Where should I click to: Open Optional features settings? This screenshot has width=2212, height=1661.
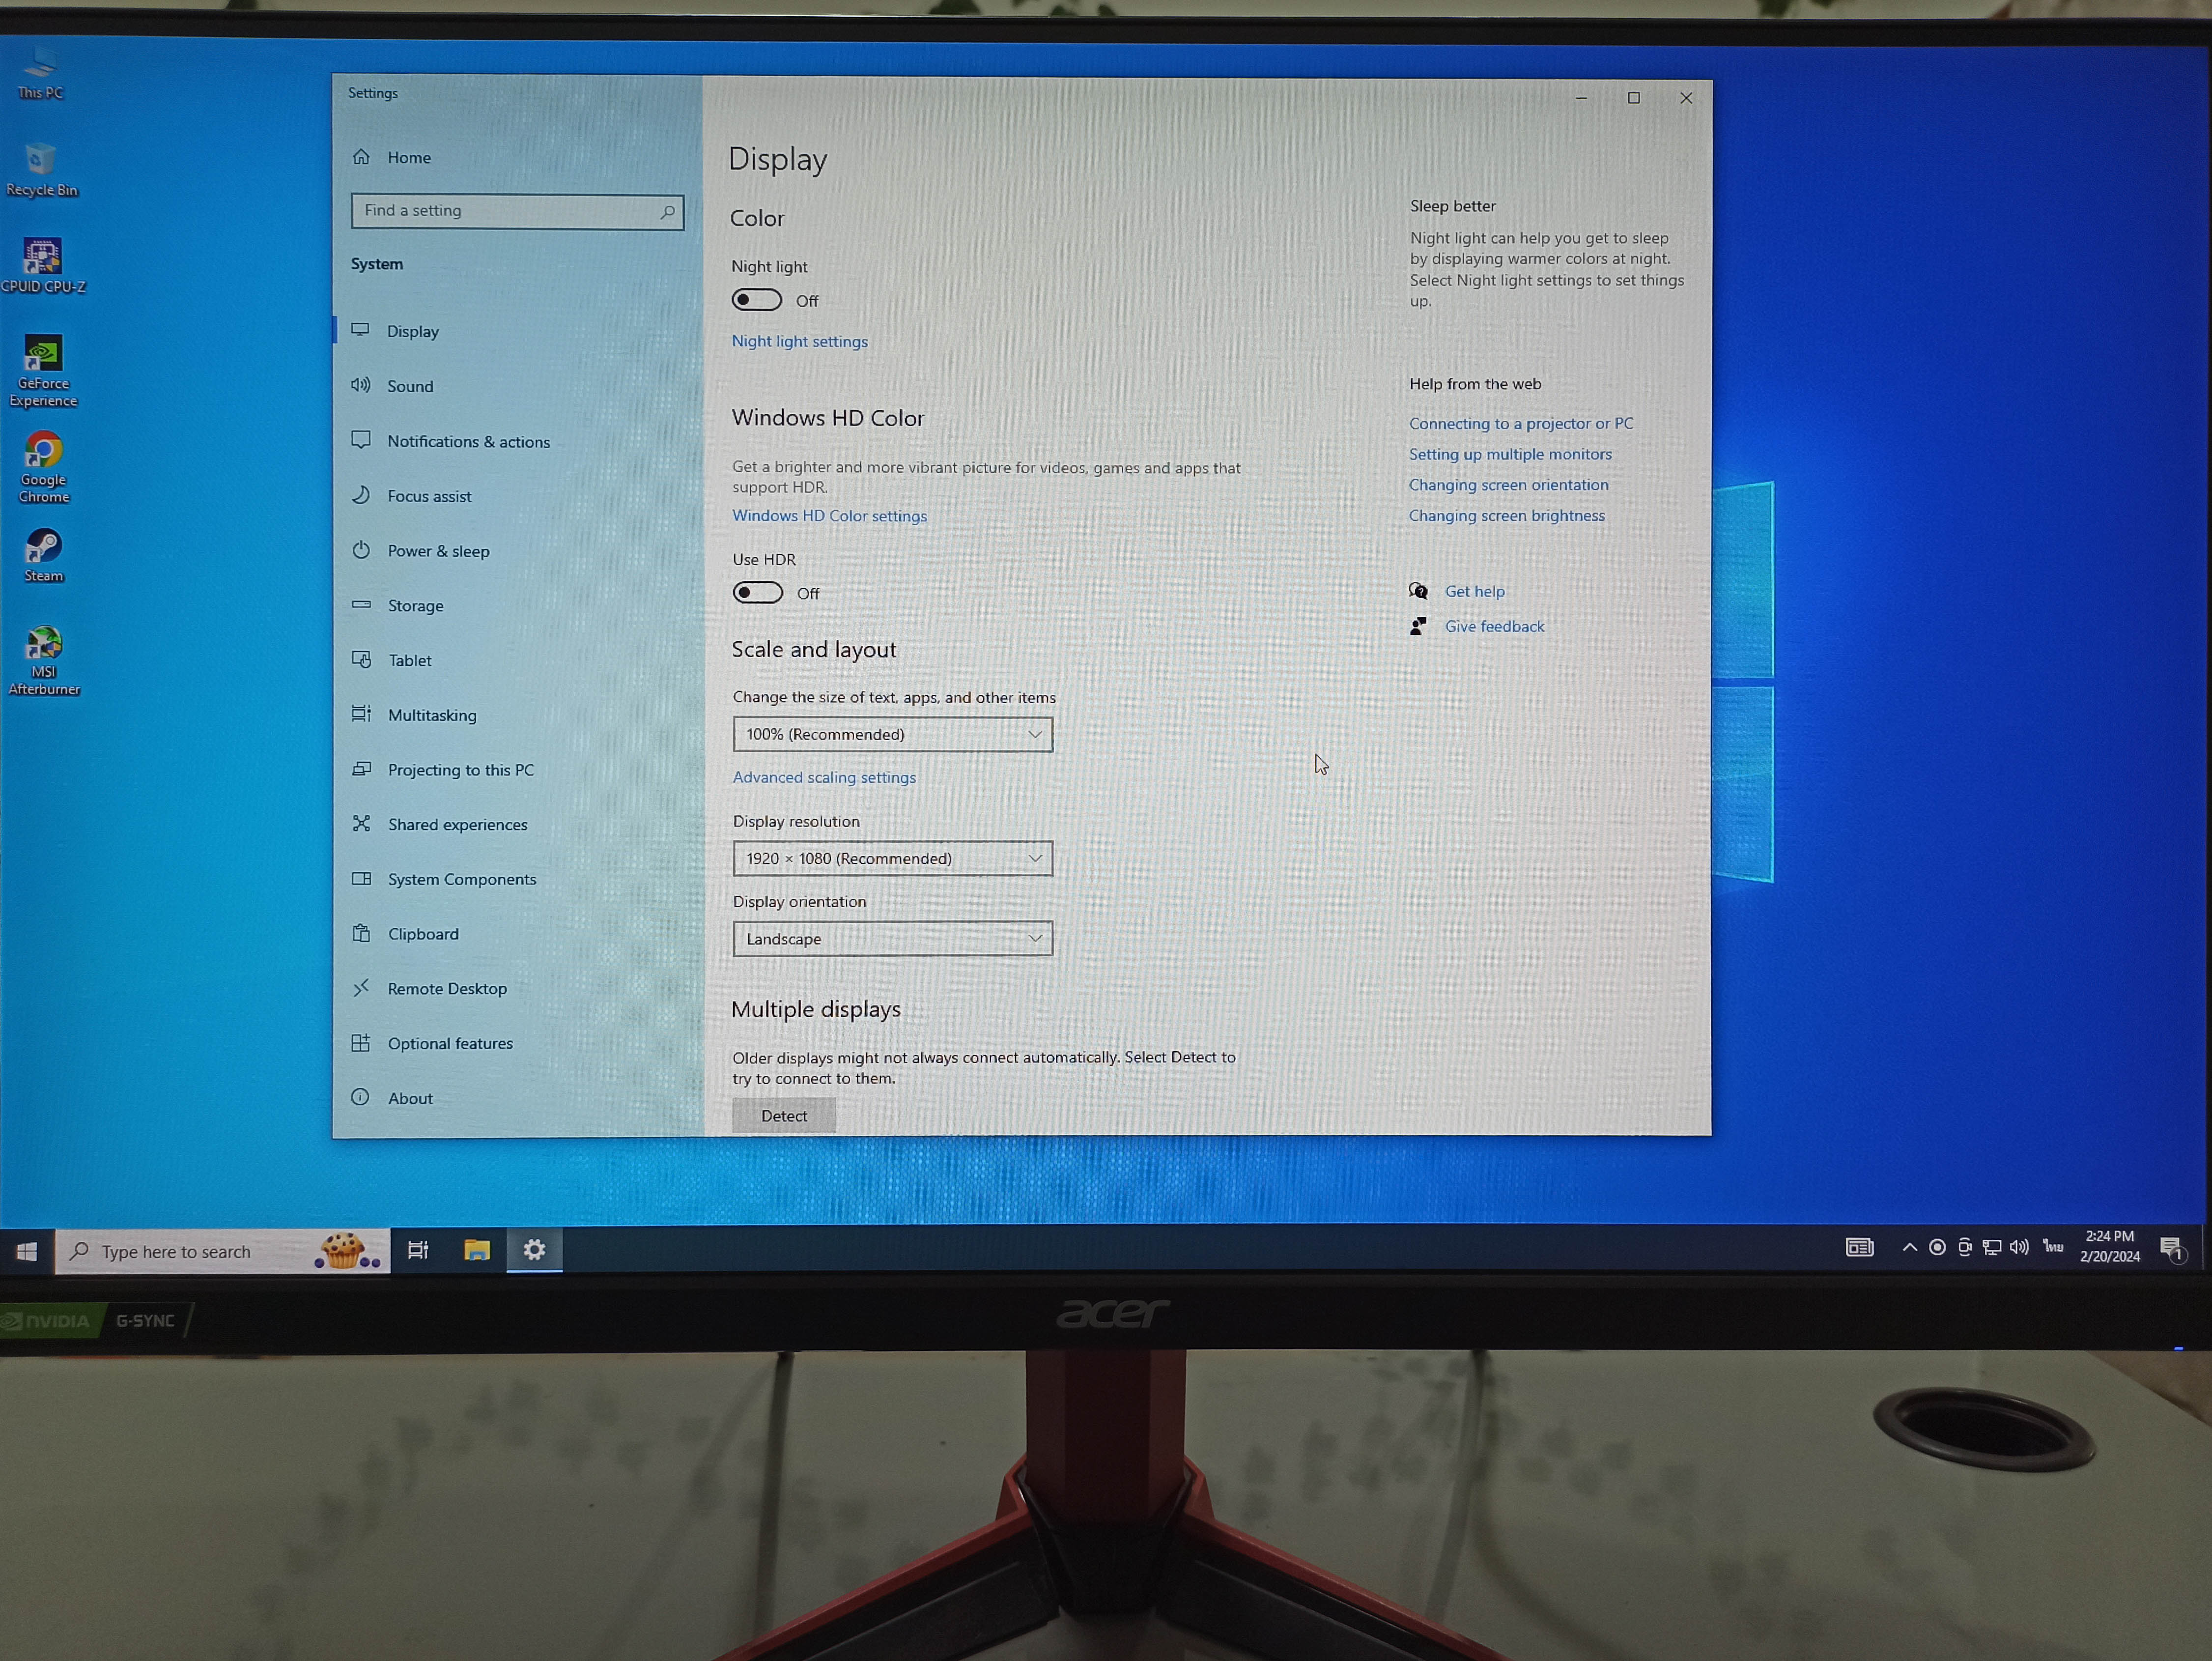coord(517,1043)
